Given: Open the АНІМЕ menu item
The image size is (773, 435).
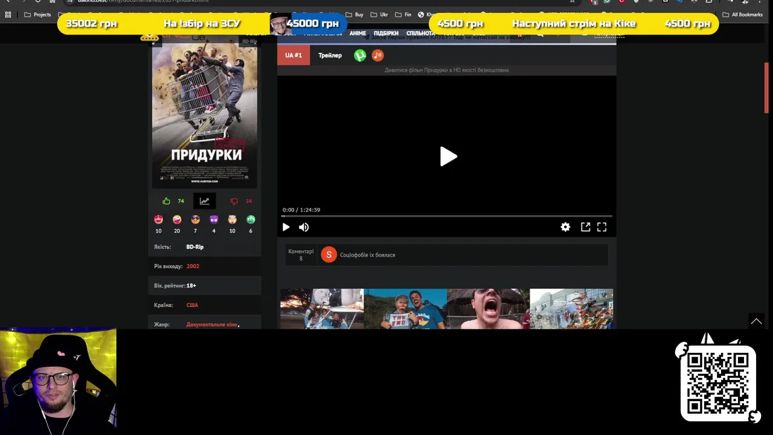Looking at the screenshot, I should [x=358, y=33].
